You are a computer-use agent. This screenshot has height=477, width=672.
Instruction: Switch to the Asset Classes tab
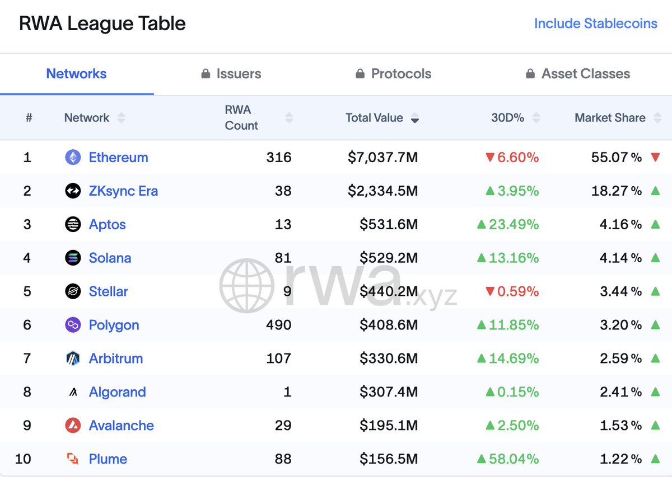[x=578, y=74]
